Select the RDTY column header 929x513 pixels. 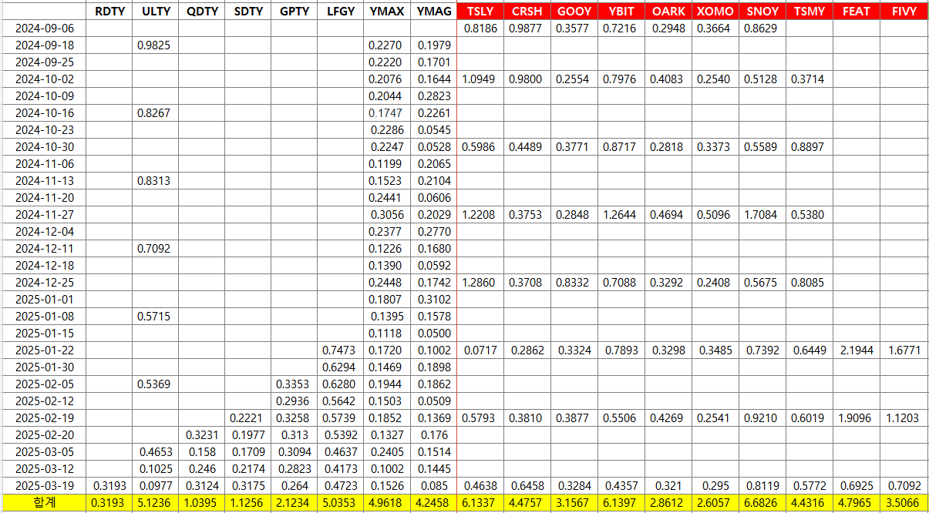tap(109, 12)
